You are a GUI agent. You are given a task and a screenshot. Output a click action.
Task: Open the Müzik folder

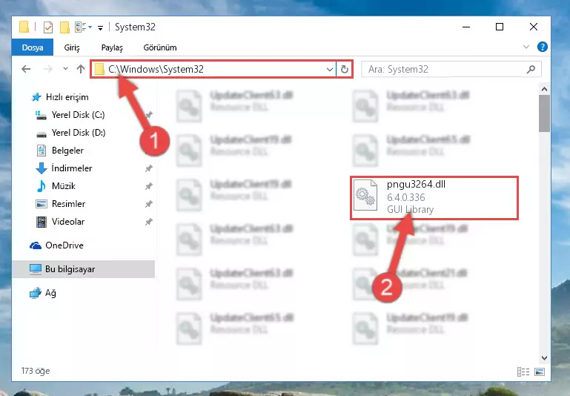click(63, 186)
